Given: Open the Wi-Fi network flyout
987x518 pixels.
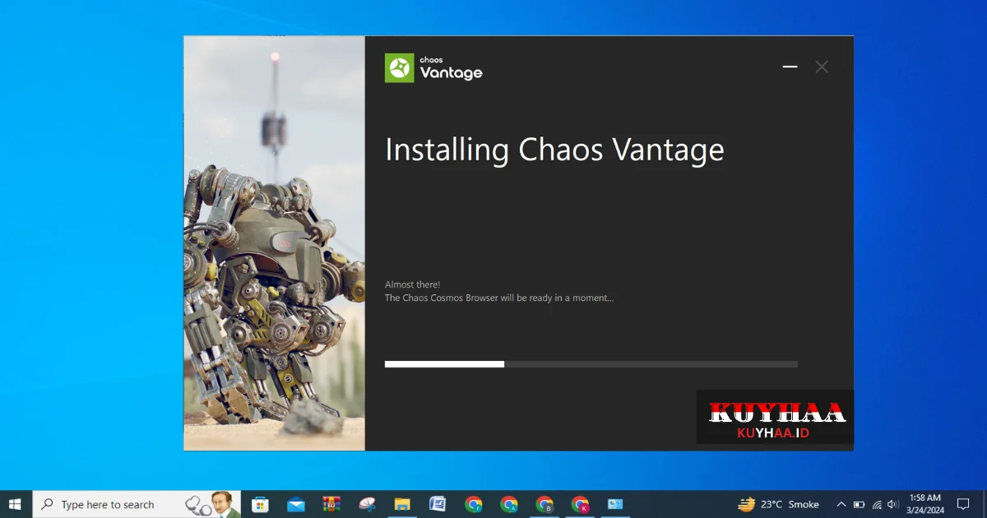Looking at the screenshot, I should click(x=877, y=504).
